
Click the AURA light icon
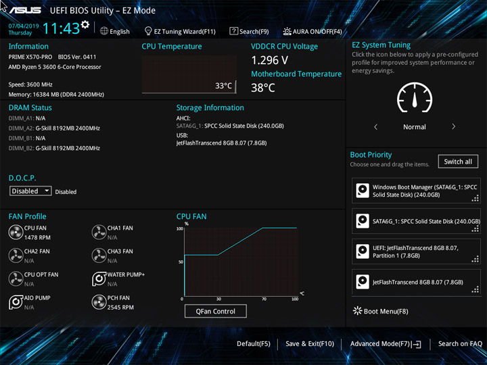pyautogui.click(x=287, y=31)
